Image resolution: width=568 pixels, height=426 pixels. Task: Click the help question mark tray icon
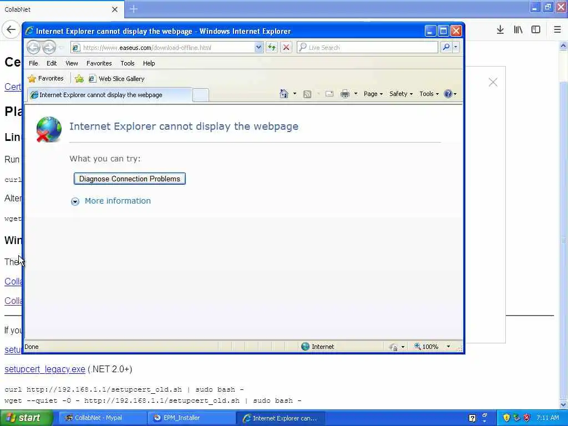click(472, 418)
